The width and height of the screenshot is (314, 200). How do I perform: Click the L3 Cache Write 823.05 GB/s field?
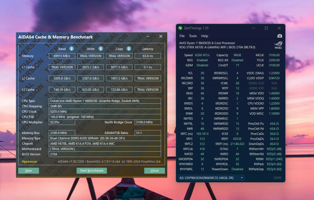point(91,90)
